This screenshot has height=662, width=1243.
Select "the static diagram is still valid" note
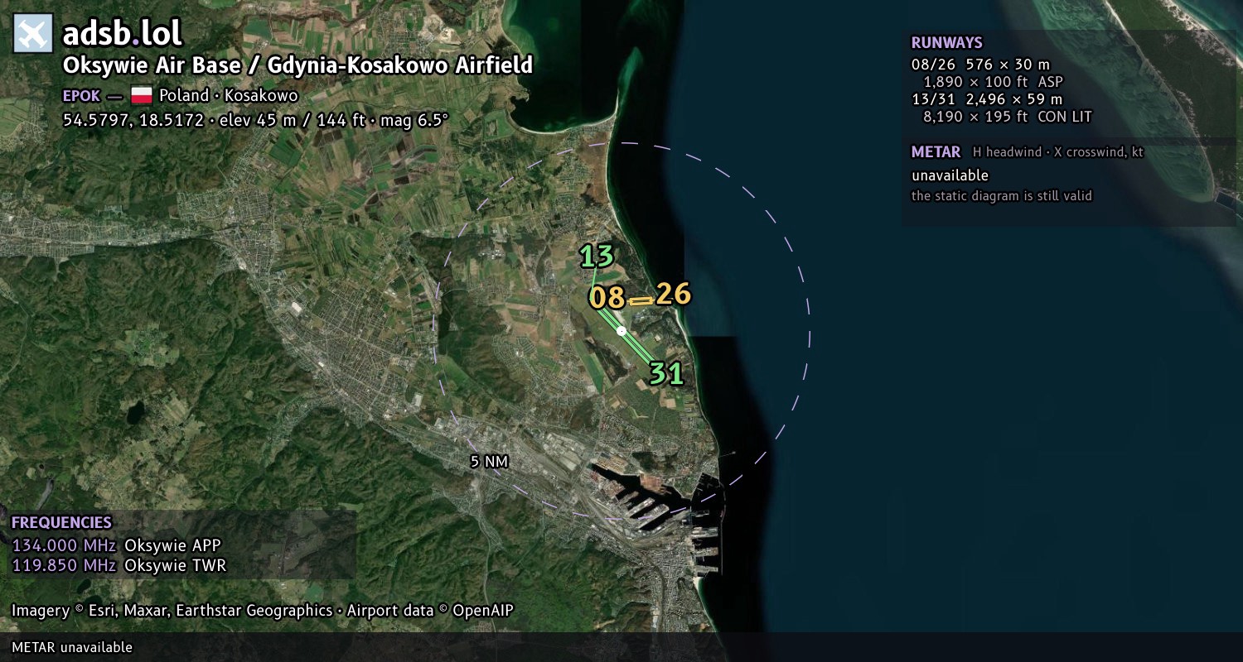click(1002, 196)
